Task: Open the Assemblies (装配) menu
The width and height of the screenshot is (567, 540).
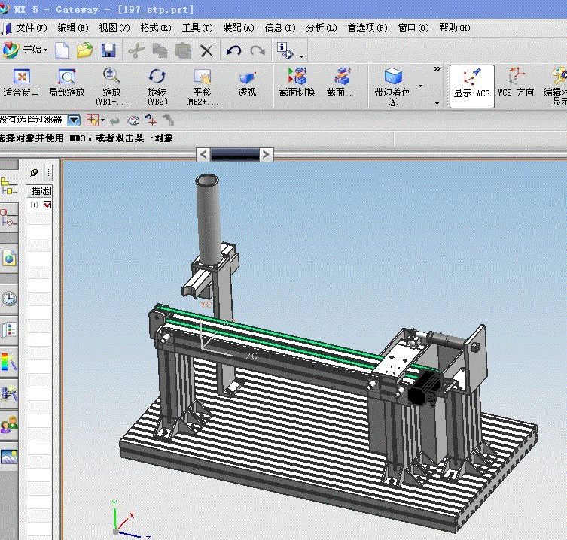Action: coord(238,28)
